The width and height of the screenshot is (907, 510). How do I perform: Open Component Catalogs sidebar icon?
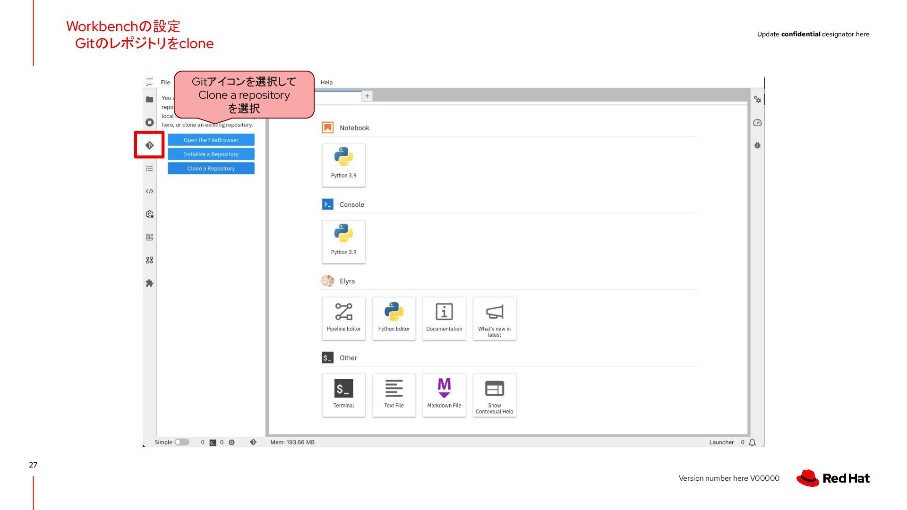(x=149, y=260)
